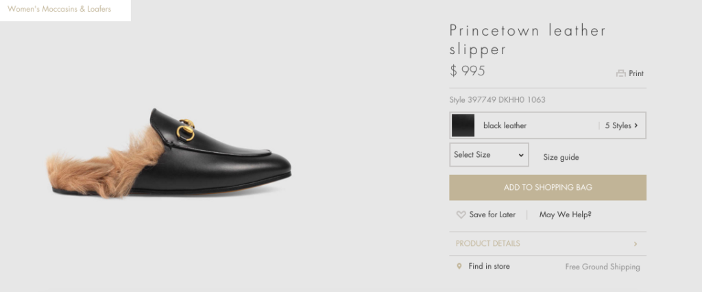Open the Size guide link

(561, 157)
